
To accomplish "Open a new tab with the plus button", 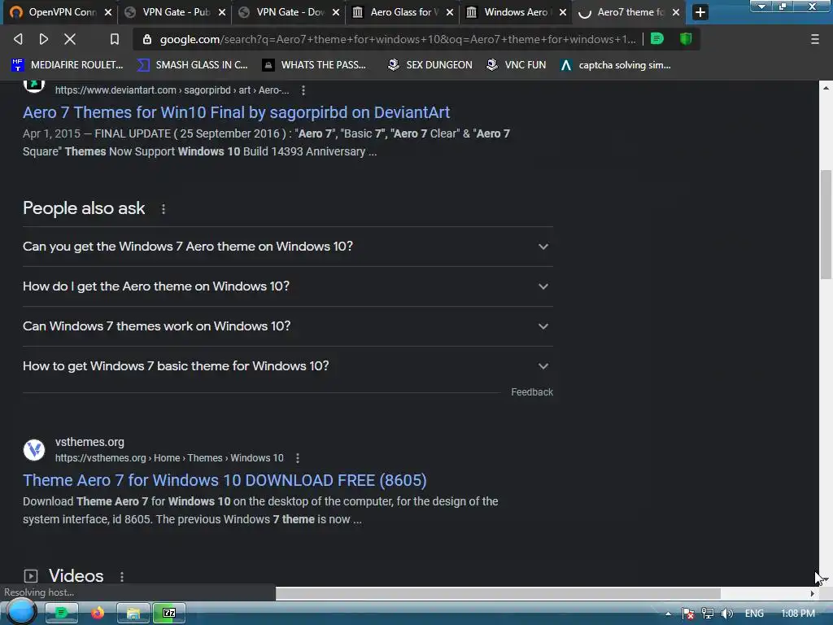I will (700, 12).
